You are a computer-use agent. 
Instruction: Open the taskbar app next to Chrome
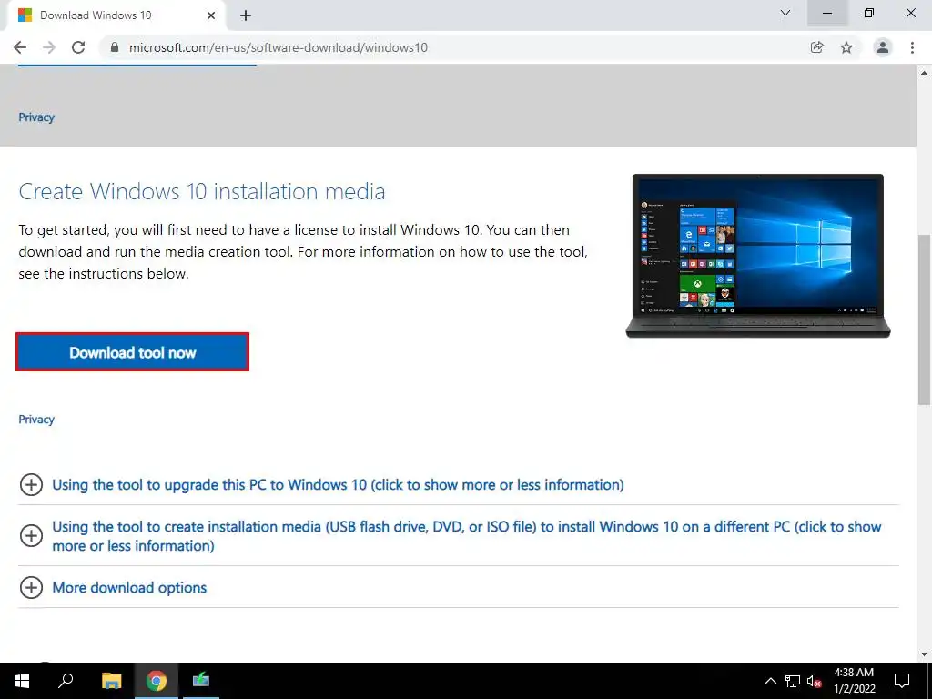201,681
